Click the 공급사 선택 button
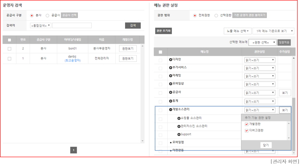The width and height of the screenshot is (303, 167). pyautogui.click(x=69, y=15)
